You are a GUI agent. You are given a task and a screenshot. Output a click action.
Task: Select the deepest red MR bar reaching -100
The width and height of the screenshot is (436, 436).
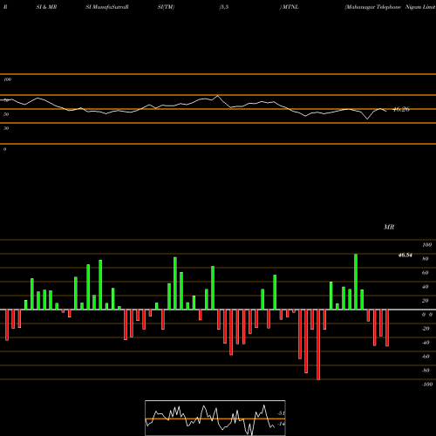point(318,344)
